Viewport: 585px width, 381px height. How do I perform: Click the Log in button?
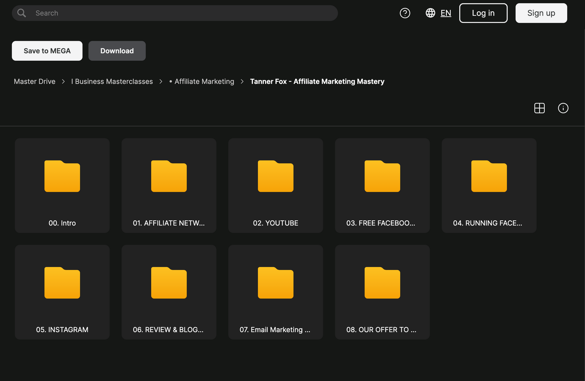(x=483, y=13)
